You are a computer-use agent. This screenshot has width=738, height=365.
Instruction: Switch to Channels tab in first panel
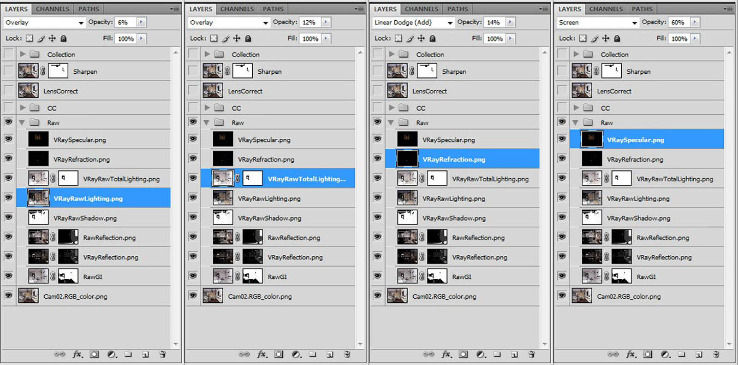pos(53,9)
